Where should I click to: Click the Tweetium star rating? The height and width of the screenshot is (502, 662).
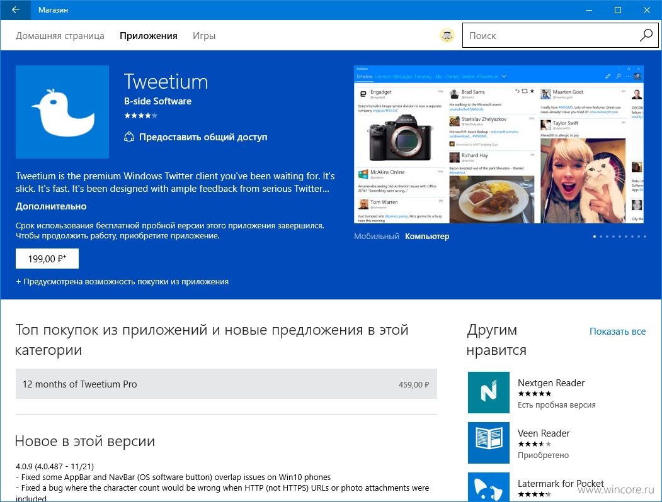[140, 116]
